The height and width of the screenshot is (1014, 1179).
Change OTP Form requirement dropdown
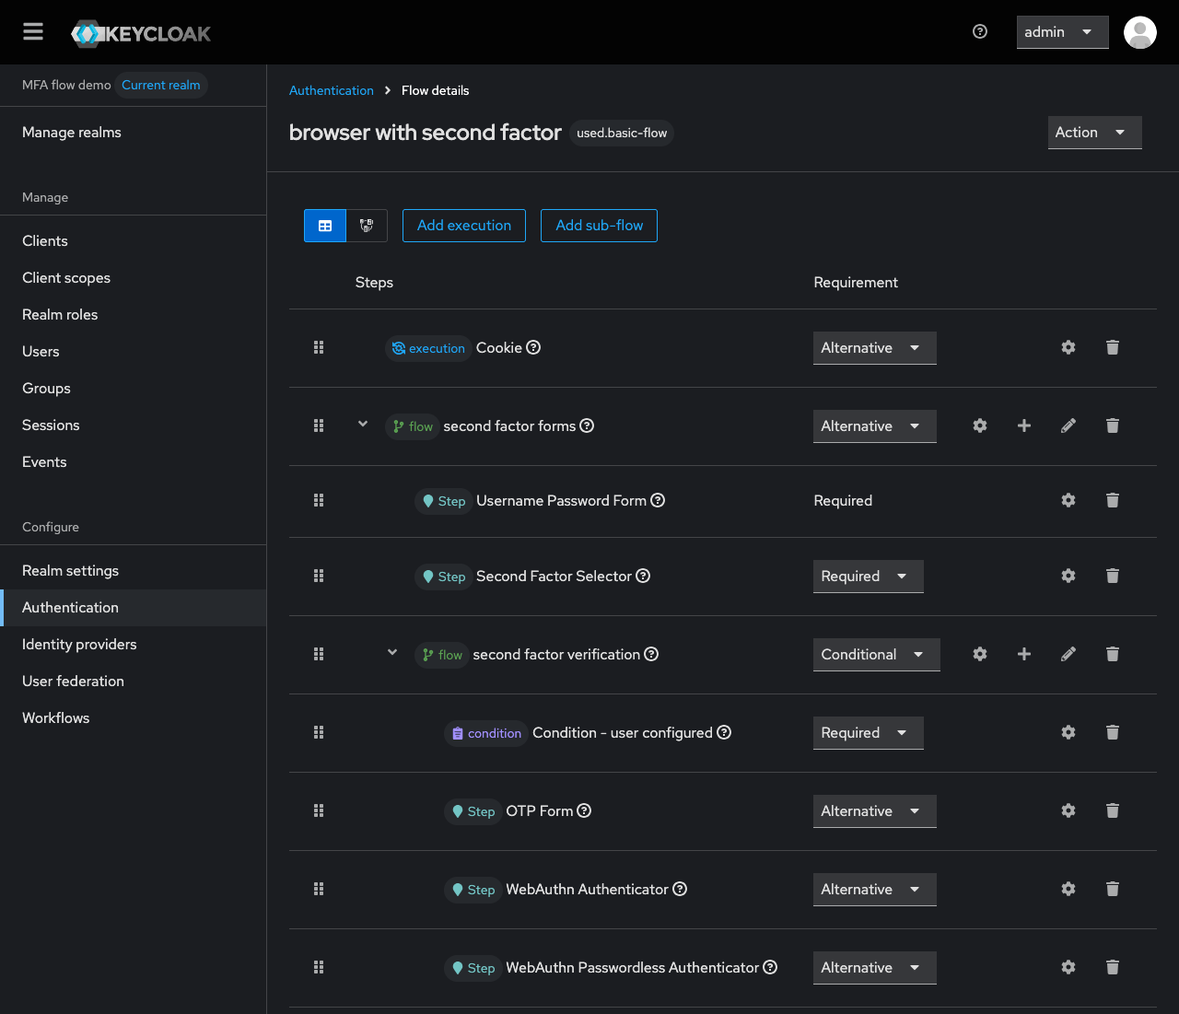[875, 811]
